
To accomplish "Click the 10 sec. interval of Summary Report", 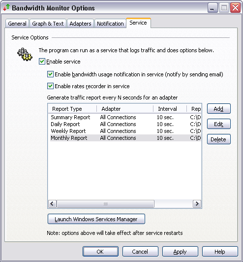I will click(x=165, y=117).
